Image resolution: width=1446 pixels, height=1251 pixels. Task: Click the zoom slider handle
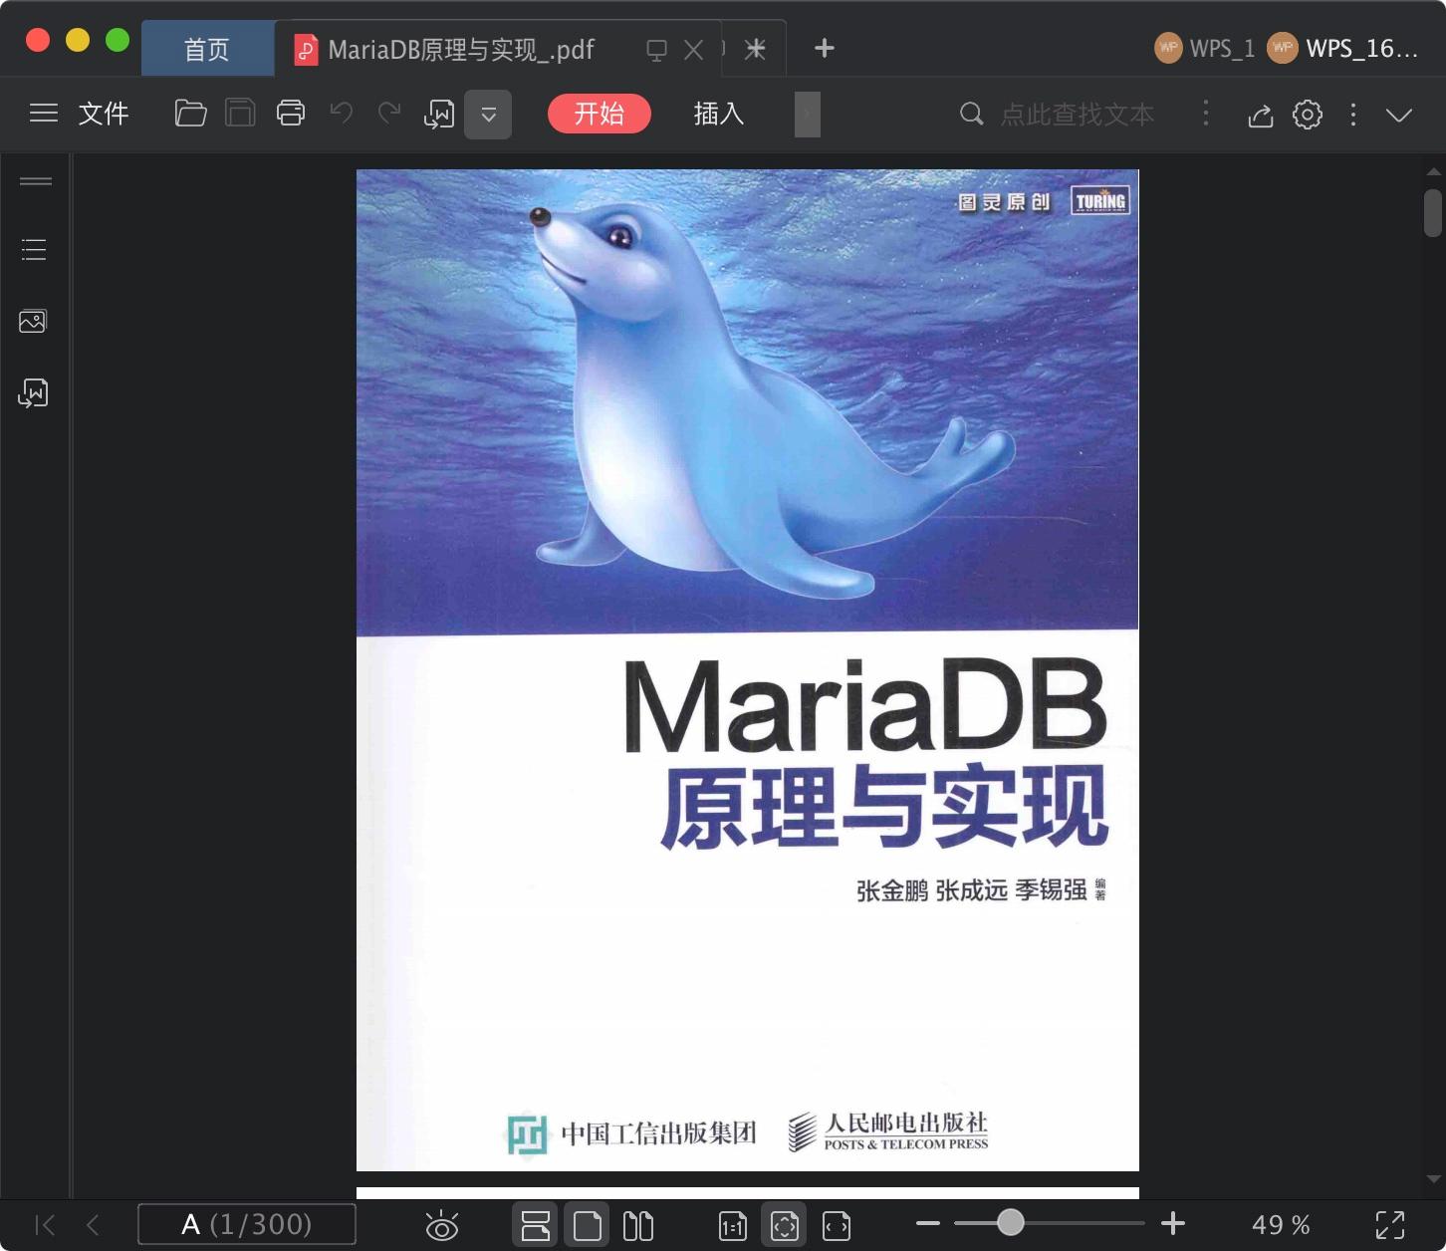pos(1011,1222)
